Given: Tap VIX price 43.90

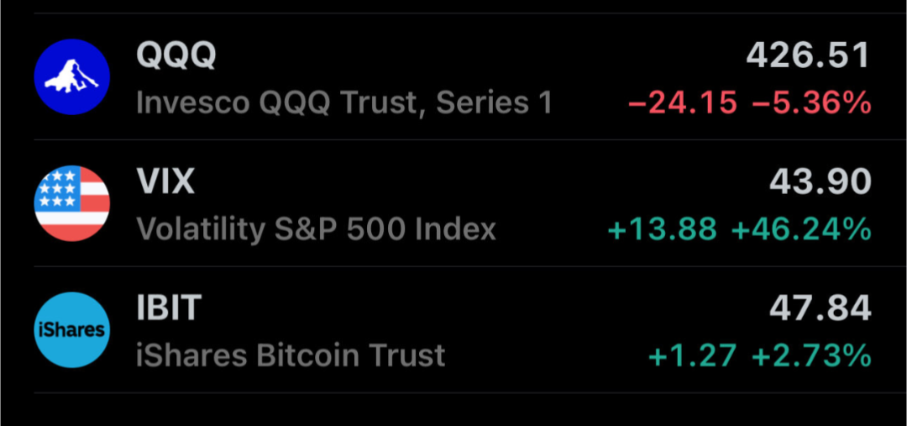Looking at the screenshot, I should tap(820, 182).
